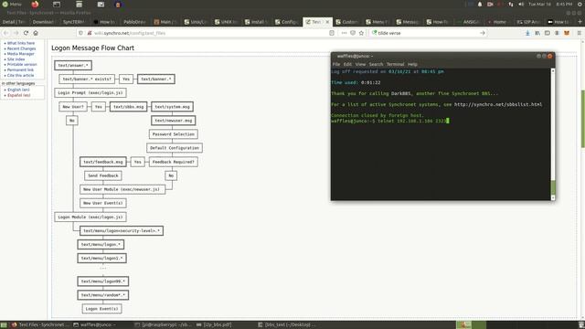Open the volume tray icon
The image size is (585, 329).
(x=521, y=4)
